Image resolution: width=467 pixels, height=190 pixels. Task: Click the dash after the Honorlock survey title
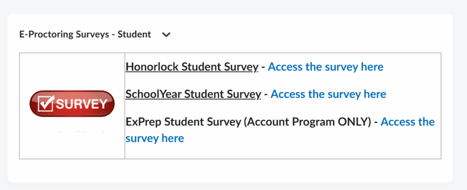(263, 67)
